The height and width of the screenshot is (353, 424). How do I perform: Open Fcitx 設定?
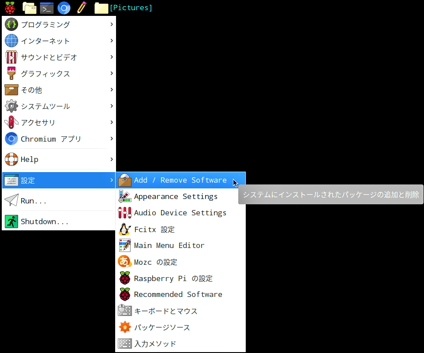(180, 229)
